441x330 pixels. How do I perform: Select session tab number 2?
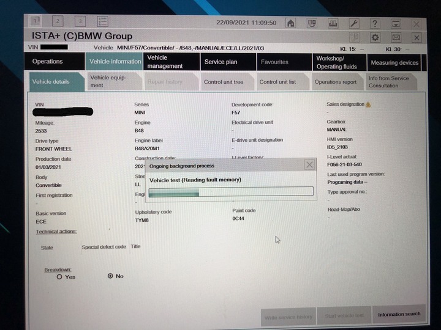pyautogui.click(x=58, y=21)
